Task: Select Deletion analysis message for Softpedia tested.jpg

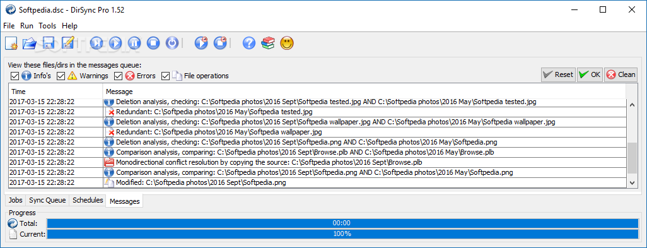Action: (x=364, y=102)
